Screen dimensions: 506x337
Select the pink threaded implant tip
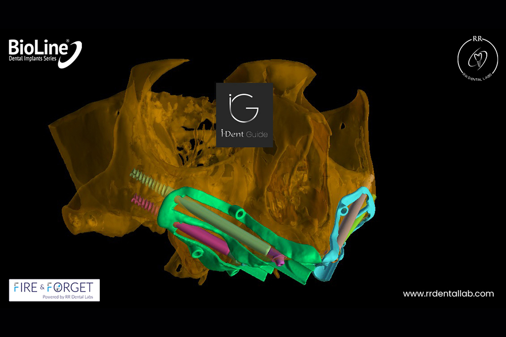144,204
